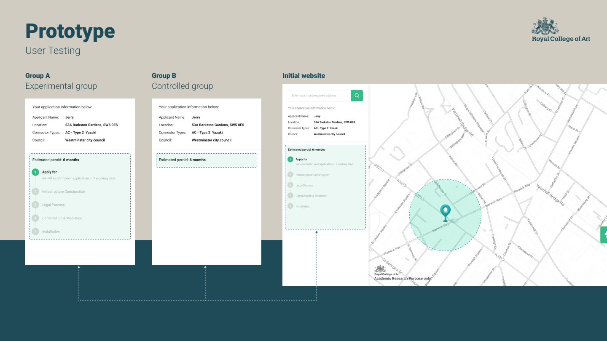607x341 pixels.
Task: Select step 5 circle beside Installation in Group A
Action: tap(35, 232)
